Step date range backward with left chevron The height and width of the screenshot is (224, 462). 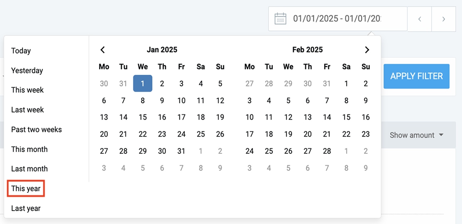pos(420,19)
